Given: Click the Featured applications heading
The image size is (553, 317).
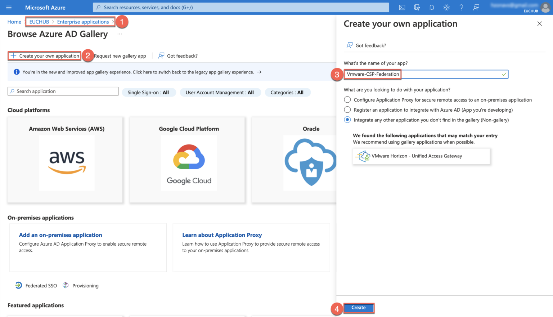Looking at the screenshot, I should coord(36,305).
